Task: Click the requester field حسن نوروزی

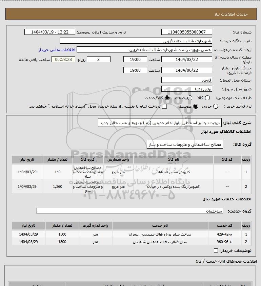Action: [144, 50]
